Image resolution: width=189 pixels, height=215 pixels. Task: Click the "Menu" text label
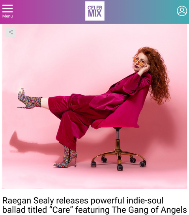7,16
